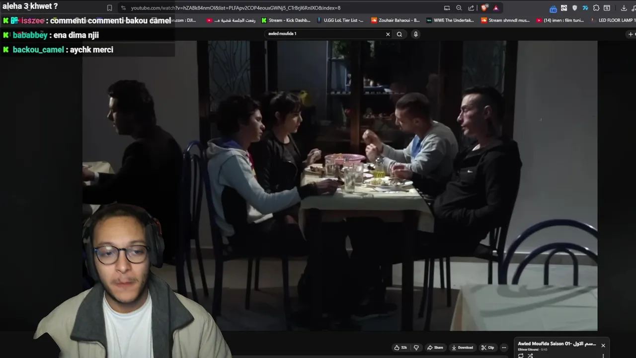This screenshot has width=636, height=358.
Task: Click the shield extension icon in the toolbar
Action: (x=575, y=8)
